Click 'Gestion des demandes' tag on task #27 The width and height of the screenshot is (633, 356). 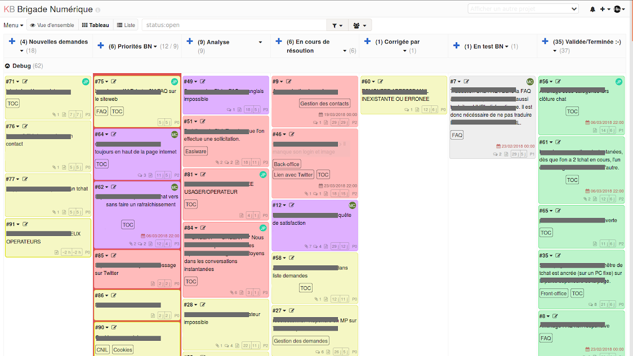coord(301,341)
